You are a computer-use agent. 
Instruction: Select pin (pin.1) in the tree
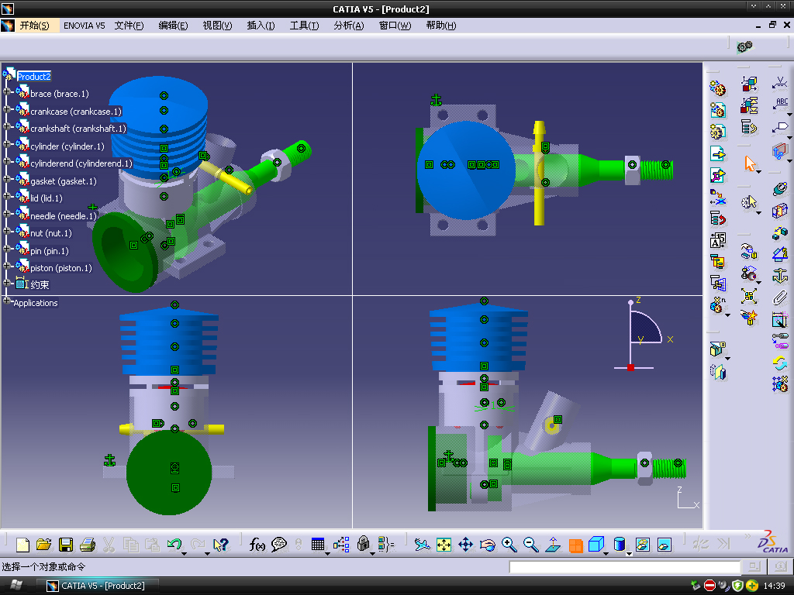(x=50, y=251)
